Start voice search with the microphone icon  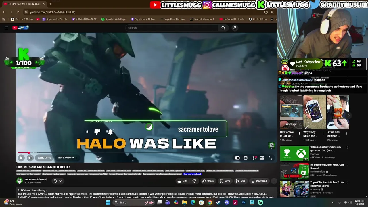point(235,28)
